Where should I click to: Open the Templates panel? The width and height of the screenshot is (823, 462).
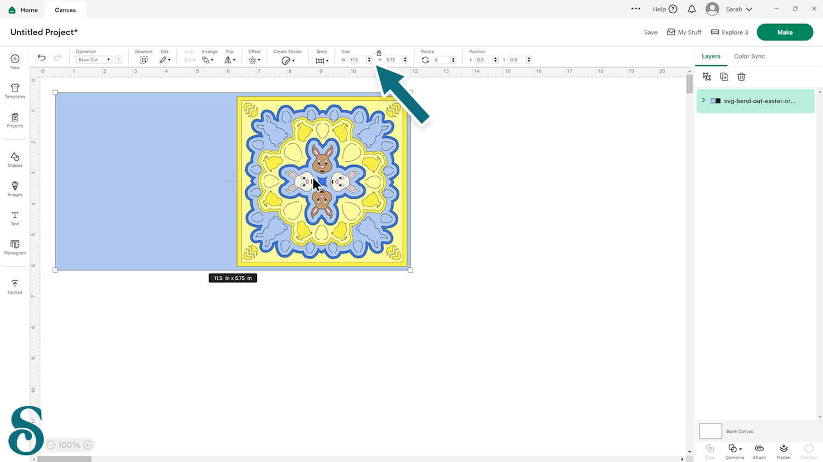[x=15, y=91]
